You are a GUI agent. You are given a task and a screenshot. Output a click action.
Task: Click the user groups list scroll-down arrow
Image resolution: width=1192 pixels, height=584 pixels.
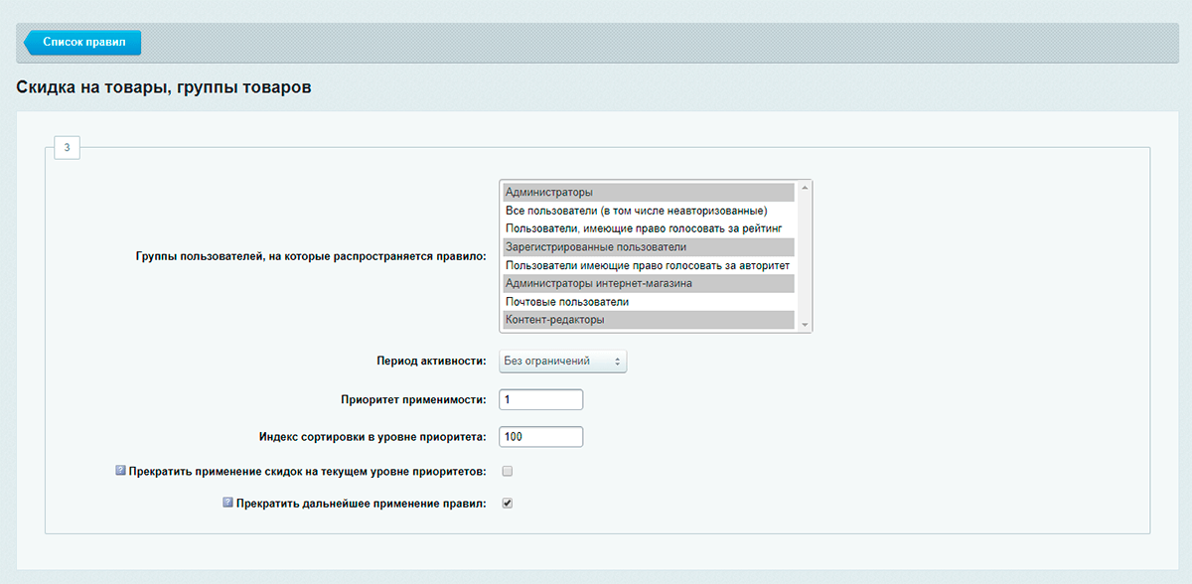tap(805, 325)
